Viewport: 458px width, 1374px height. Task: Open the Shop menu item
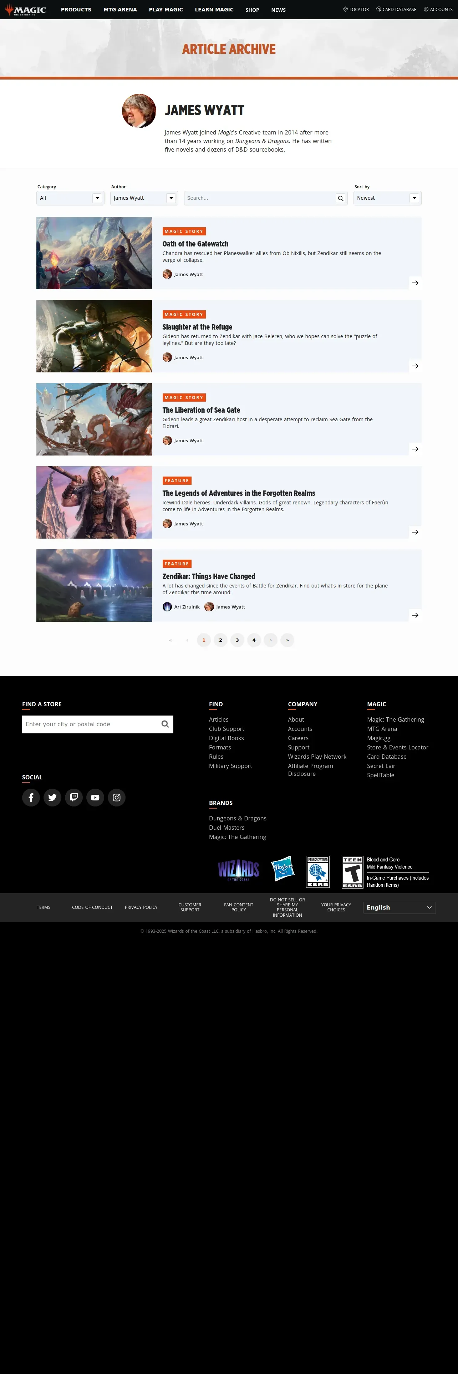252,10
